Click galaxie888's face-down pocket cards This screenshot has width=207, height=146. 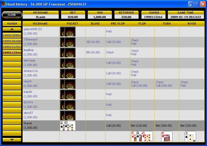point(68,32)
